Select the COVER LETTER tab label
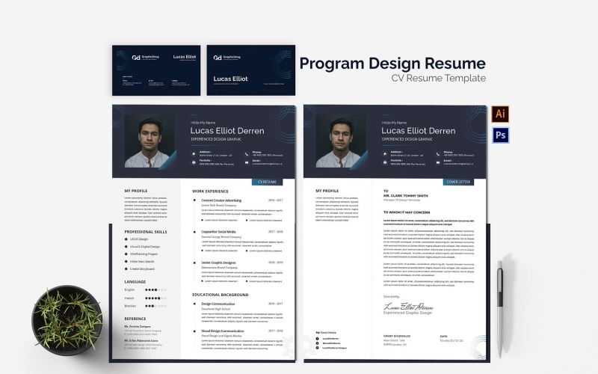Screen dimensions: 598x374 pyautogui.click(x=457, y=182)
